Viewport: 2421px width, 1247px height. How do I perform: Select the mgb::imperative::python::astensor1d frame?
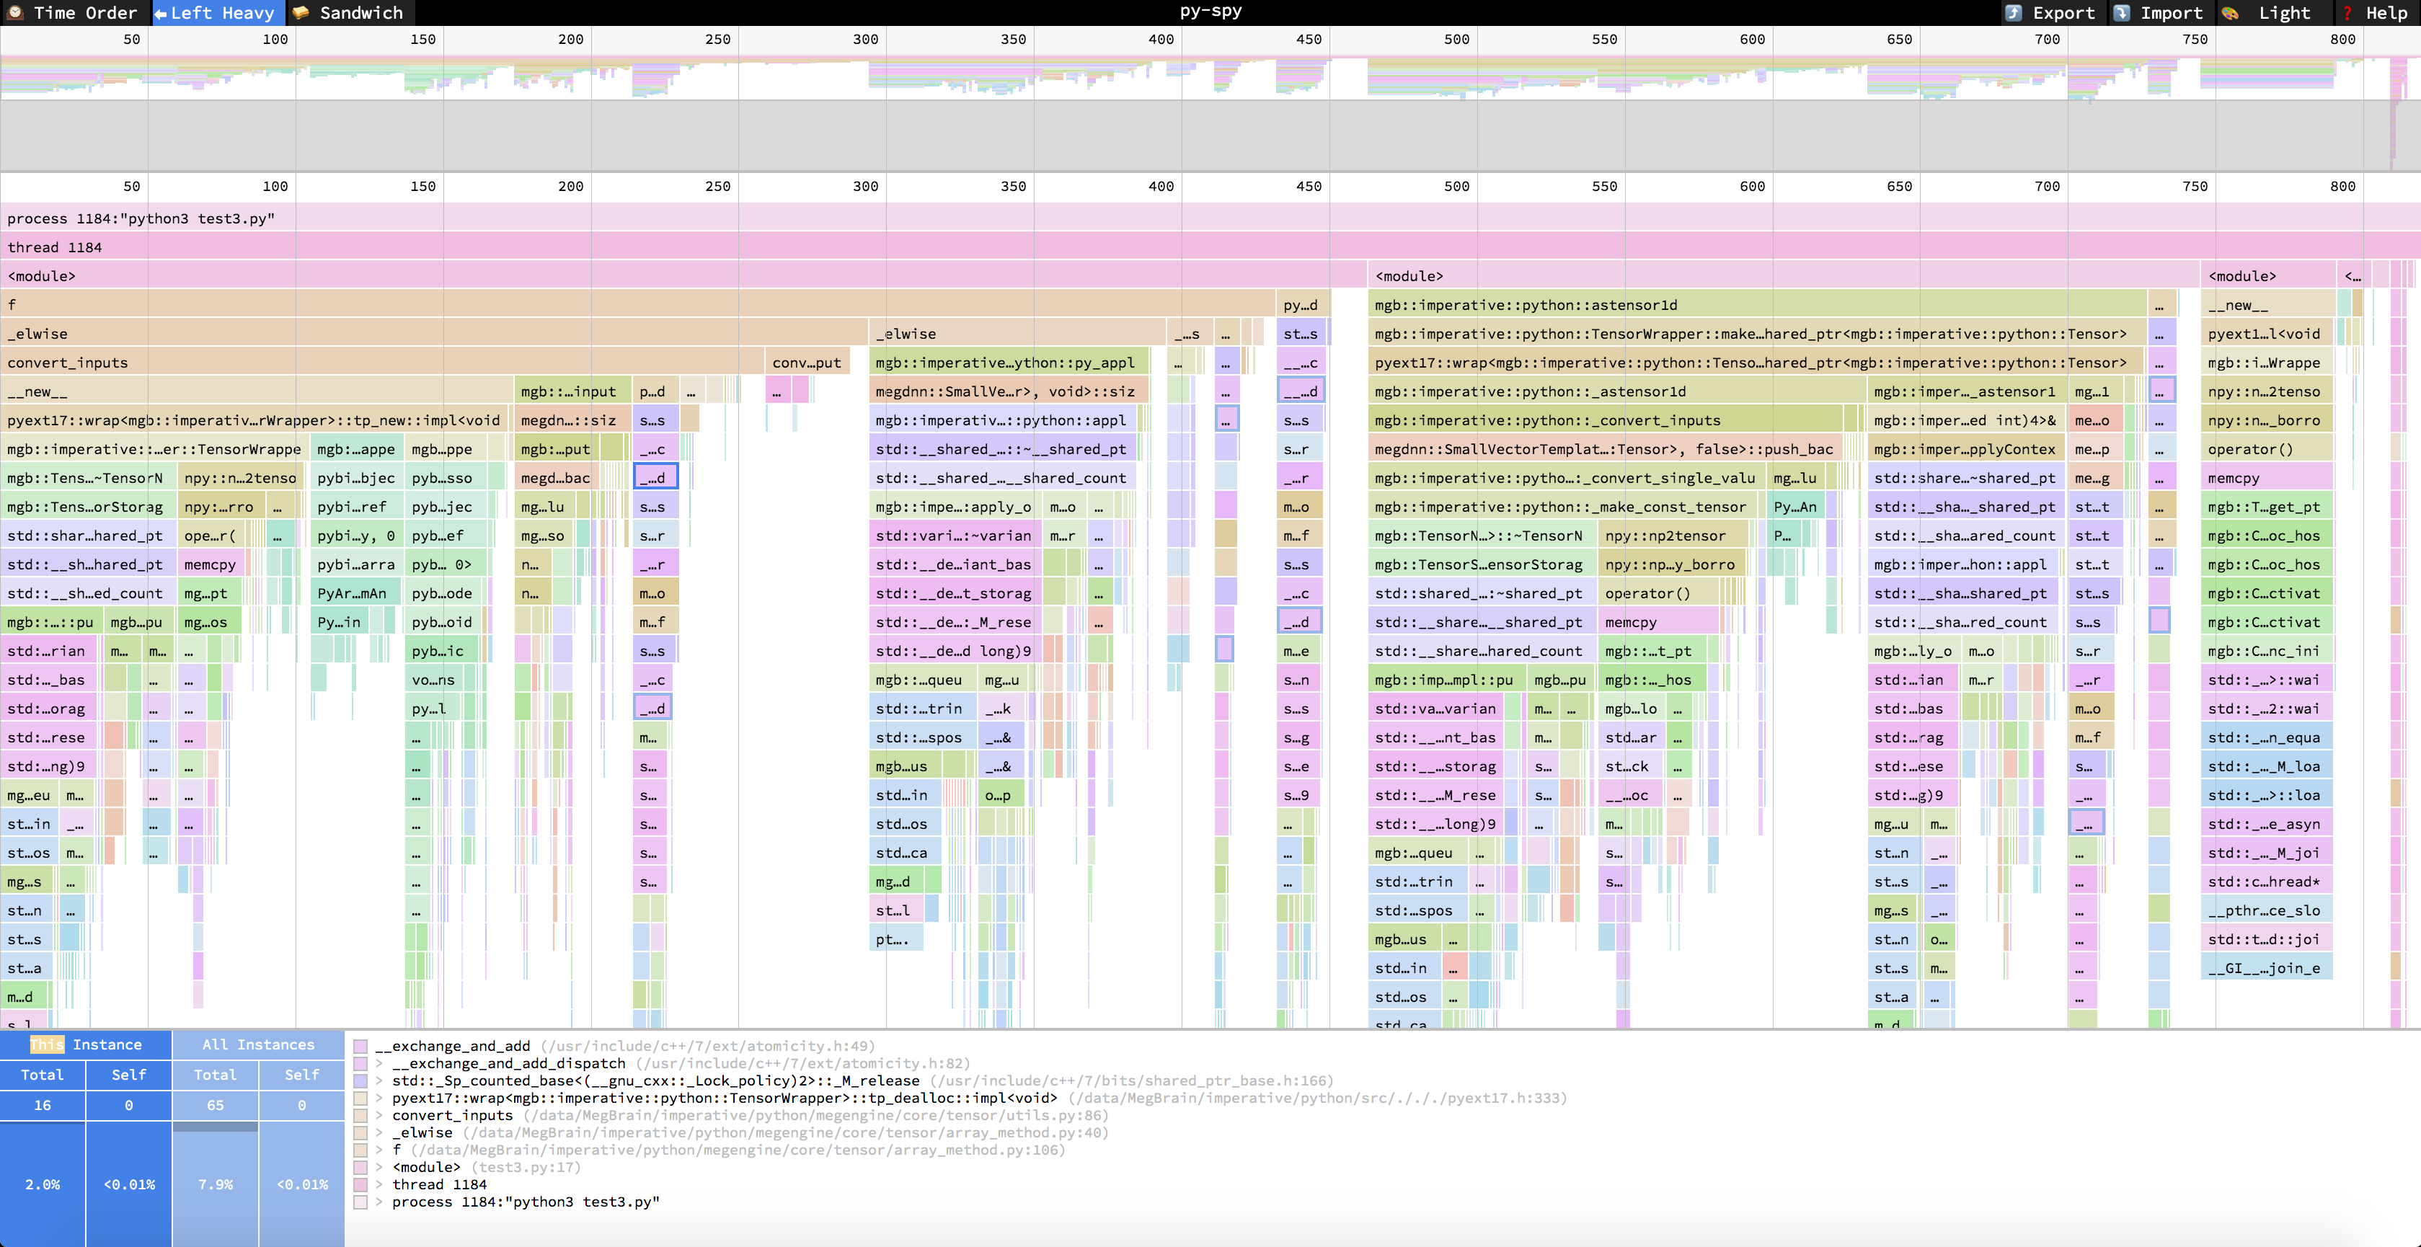[x=1758, y=304]
